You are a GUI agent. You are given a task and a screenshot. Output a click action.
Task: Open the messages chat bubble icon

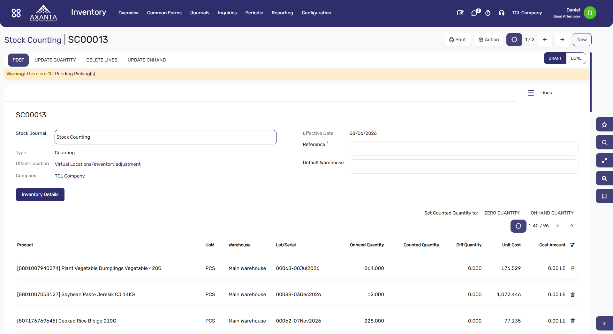point(475,13)
